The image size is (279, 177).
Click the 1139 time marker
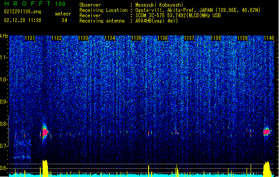(242, 38)
